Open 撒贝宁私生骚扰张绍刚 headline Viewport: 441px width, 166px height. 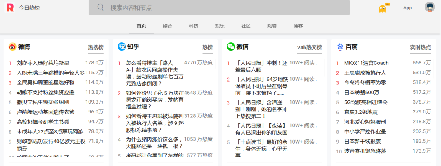click(43, 102)
